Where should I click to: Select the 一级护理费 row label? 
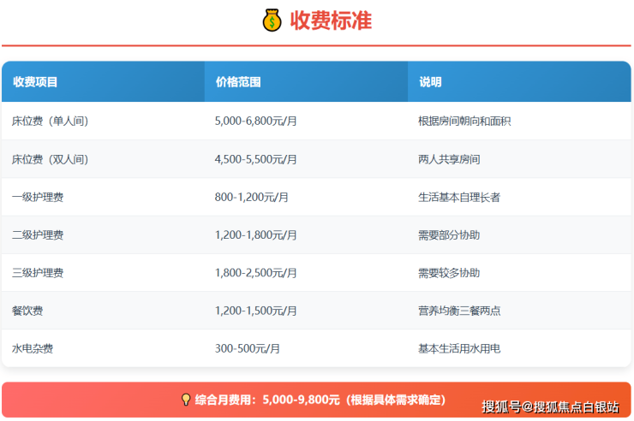(38, 197)
